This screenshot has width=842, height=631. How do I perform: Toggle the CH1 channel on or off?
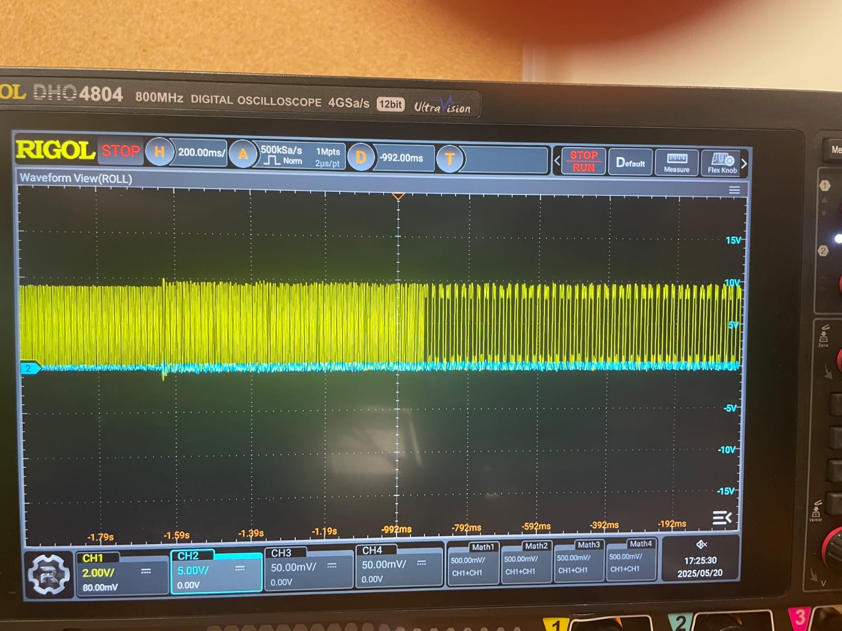pyautogui.click(x=93, y=558)
